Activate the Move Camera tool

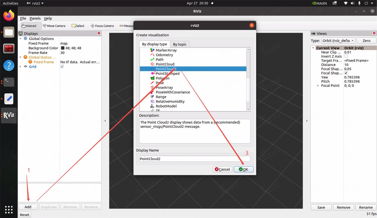coord(54,26)
